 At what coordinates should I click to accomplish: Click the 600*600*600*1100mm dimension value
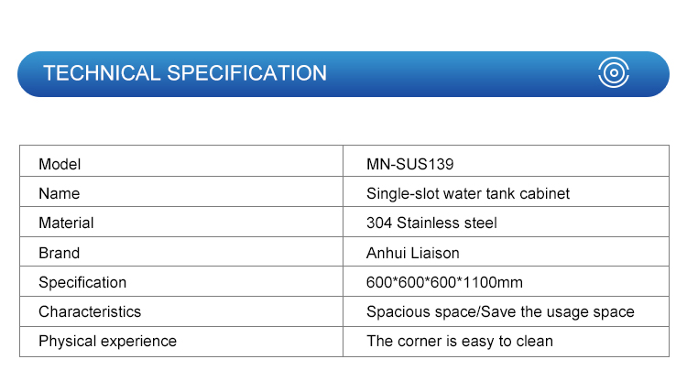click(444, 282)
